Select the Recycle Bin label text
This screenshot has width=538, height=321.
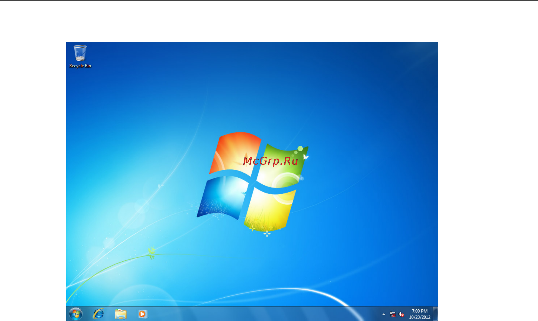[80, 66]
